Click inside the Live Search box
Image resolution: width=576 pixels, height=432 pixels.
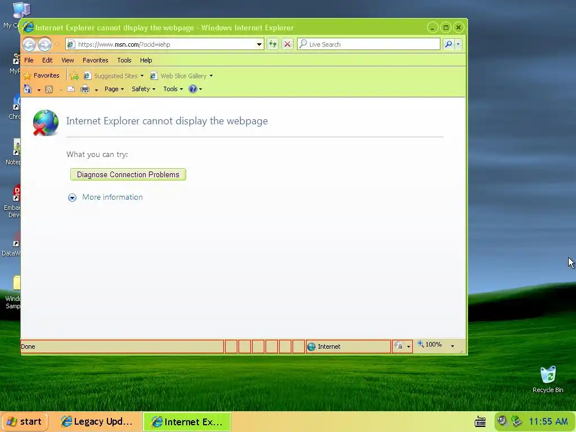pyautogui.click(x=368, y=44)
